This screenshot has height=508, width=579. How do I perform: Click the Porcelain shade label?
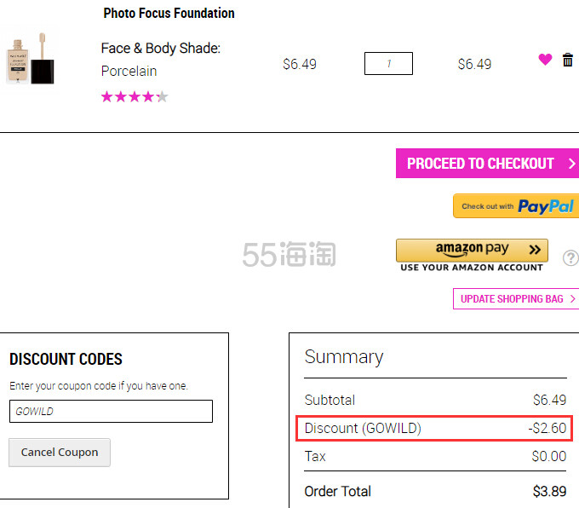129,71
